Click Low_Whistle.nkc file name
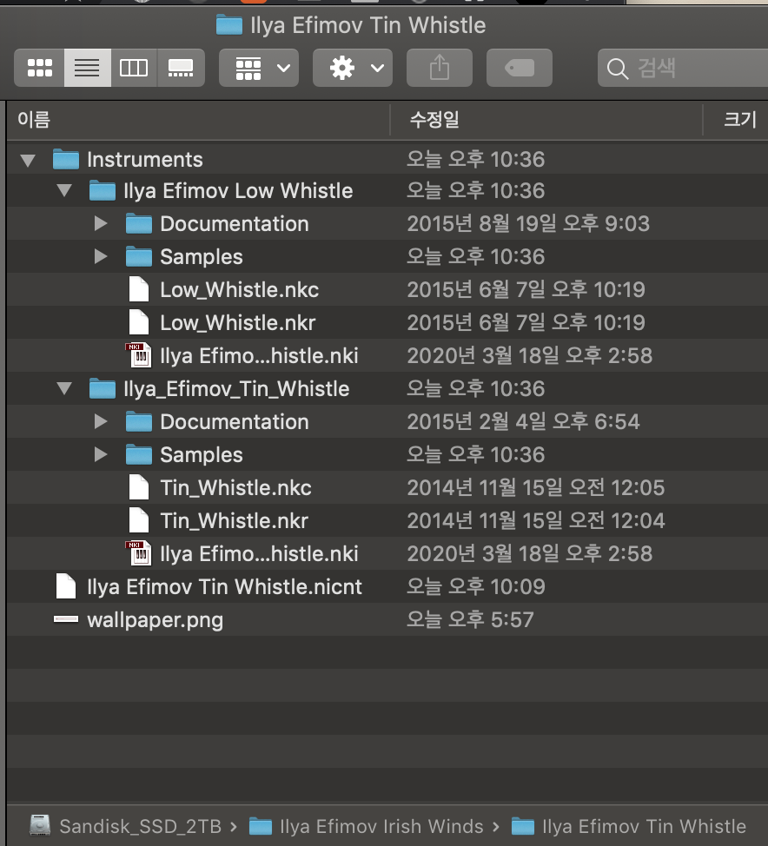The image size is (768, 846). click(x=239, y=290)
